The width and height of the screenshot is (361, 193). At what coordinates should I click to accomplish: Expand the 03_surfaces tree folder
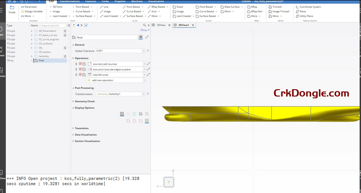[31, 44]
